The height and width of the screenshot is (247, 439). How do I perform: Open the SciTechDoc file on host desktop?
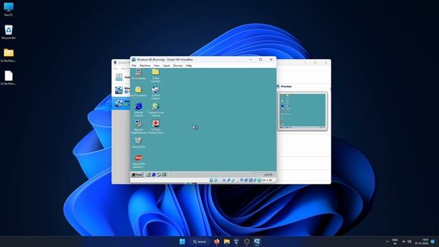(x=8, y=78)
